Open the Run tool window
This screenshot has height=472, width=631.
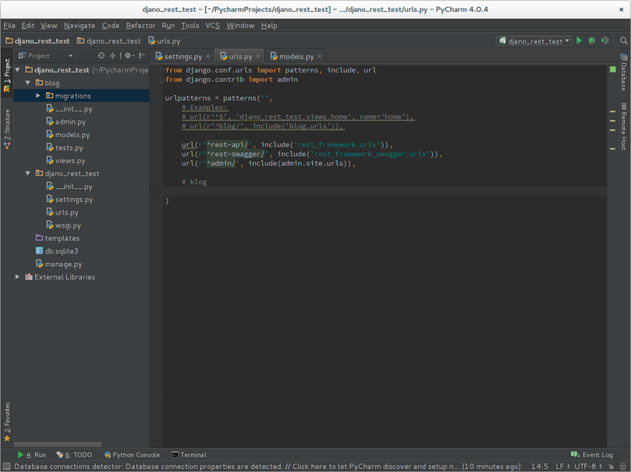tap(32, 455)
